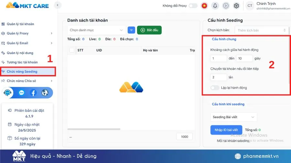Click the green Bắt đầu button
This screenshot has height=163, width=291.
click(149, 30)
